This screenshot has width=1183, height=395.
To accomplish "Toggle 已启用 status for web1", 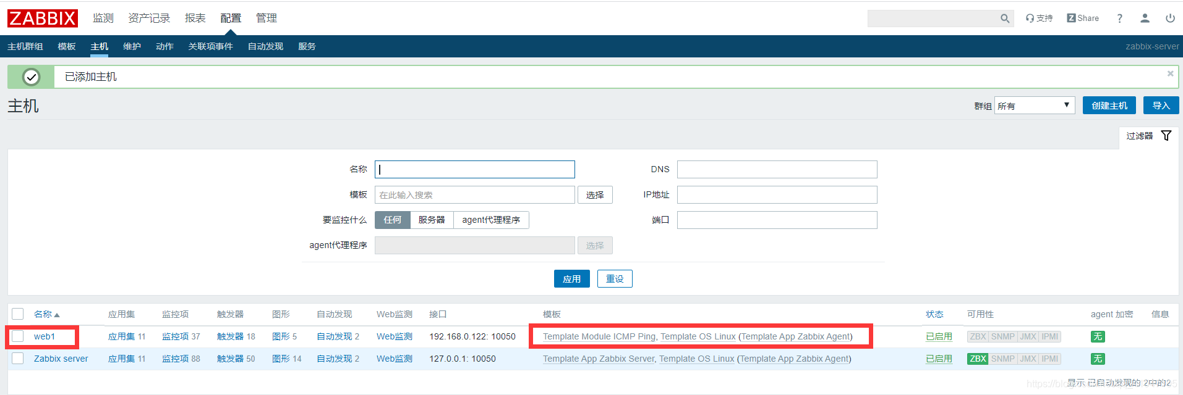I will (x=939, y=336).
